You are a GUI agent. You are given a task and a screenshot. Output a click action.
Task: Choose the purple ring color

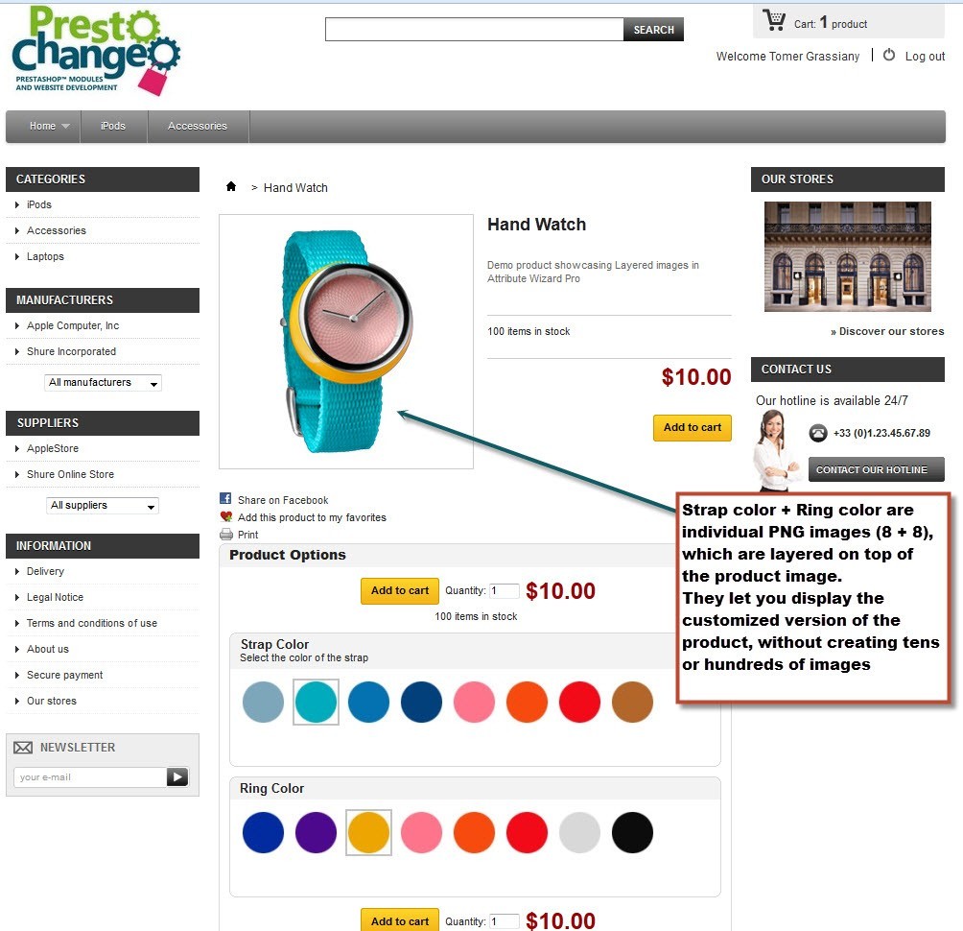click(316, 833)
